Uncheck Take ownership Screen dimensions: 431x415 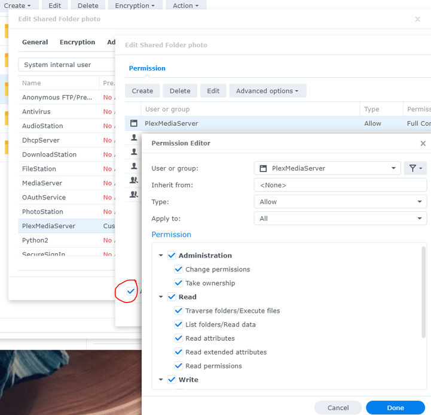(x=178, y=283)
